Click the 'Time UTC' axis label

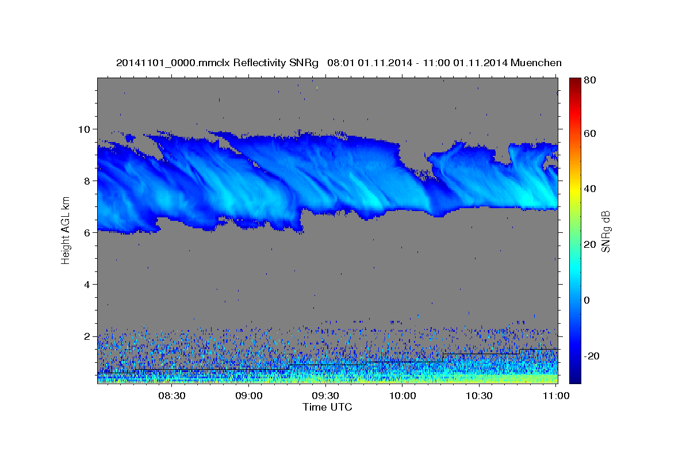point(327,407)
